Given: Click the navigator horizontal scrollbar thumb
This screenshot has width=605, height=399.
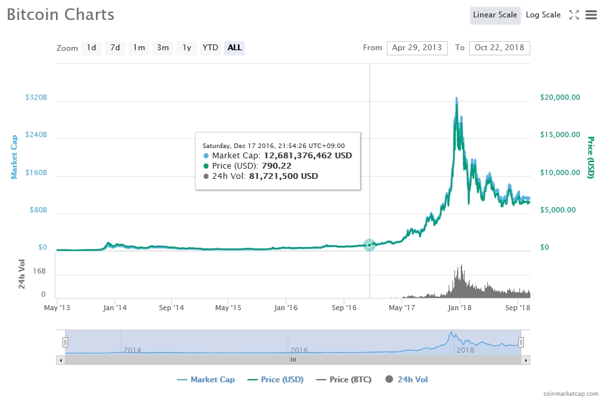Looking at the screenshot, I should coord(293,360).
